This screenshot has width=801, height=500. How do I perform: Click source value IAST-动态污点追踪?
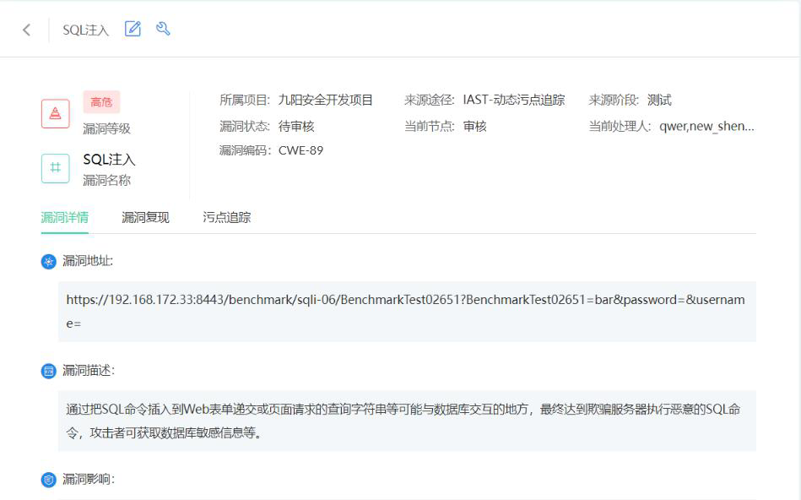(514, 100)
